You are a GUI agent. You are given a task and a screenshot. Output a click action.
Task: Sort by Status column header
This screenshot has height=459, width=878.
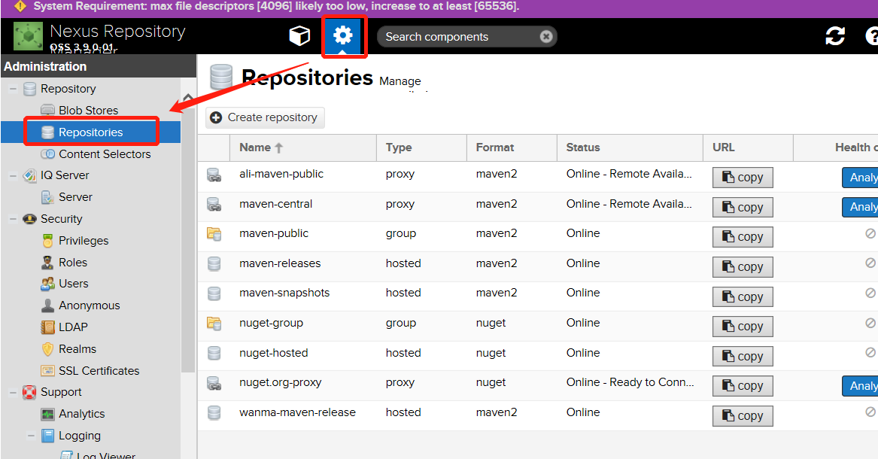[x=630, y=147]
